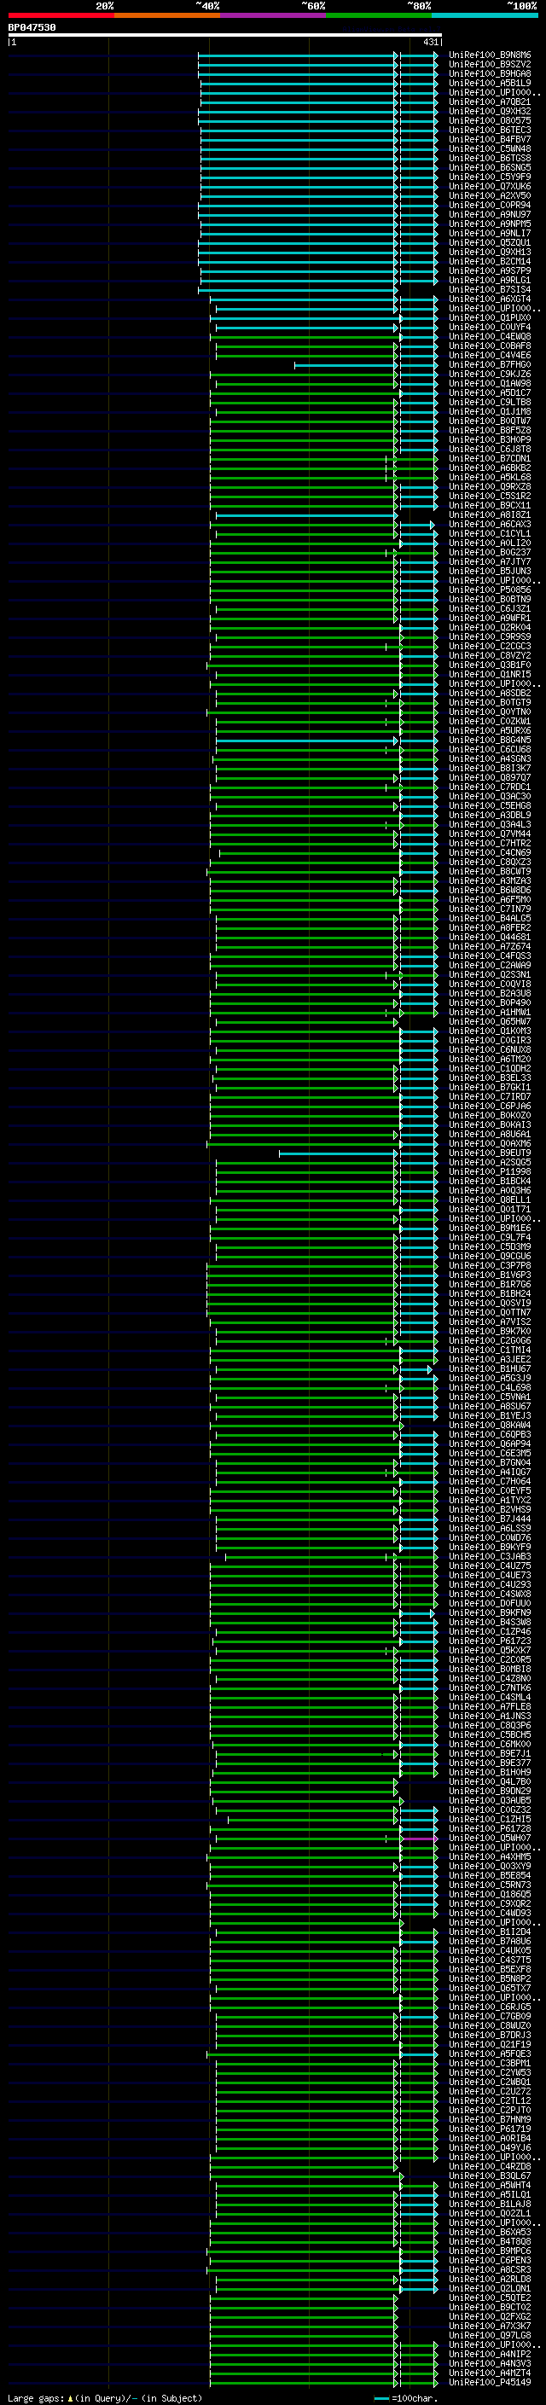
Task: Select hit label UniRef100_B7CDN1
Action: [490, 458]
